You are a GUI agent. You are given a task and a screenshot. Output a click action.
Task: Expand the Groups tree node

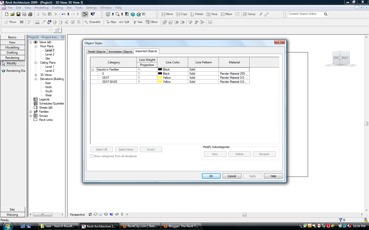(30, 116)
